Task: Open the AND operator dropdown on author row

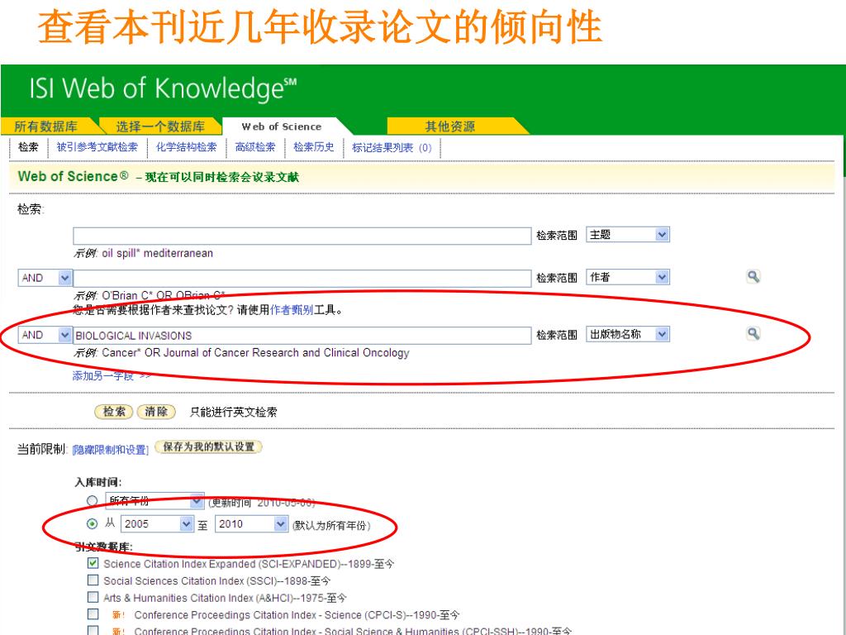Action: coord(45,278)
